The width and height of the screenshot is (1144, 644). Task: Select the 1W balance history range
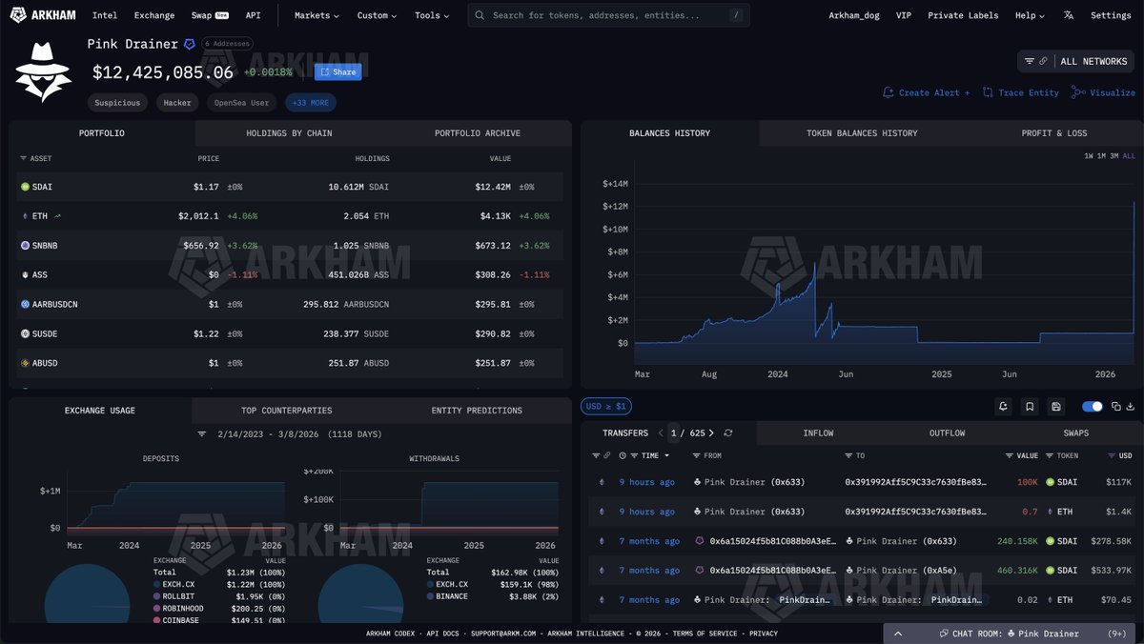coord(1089,155)
